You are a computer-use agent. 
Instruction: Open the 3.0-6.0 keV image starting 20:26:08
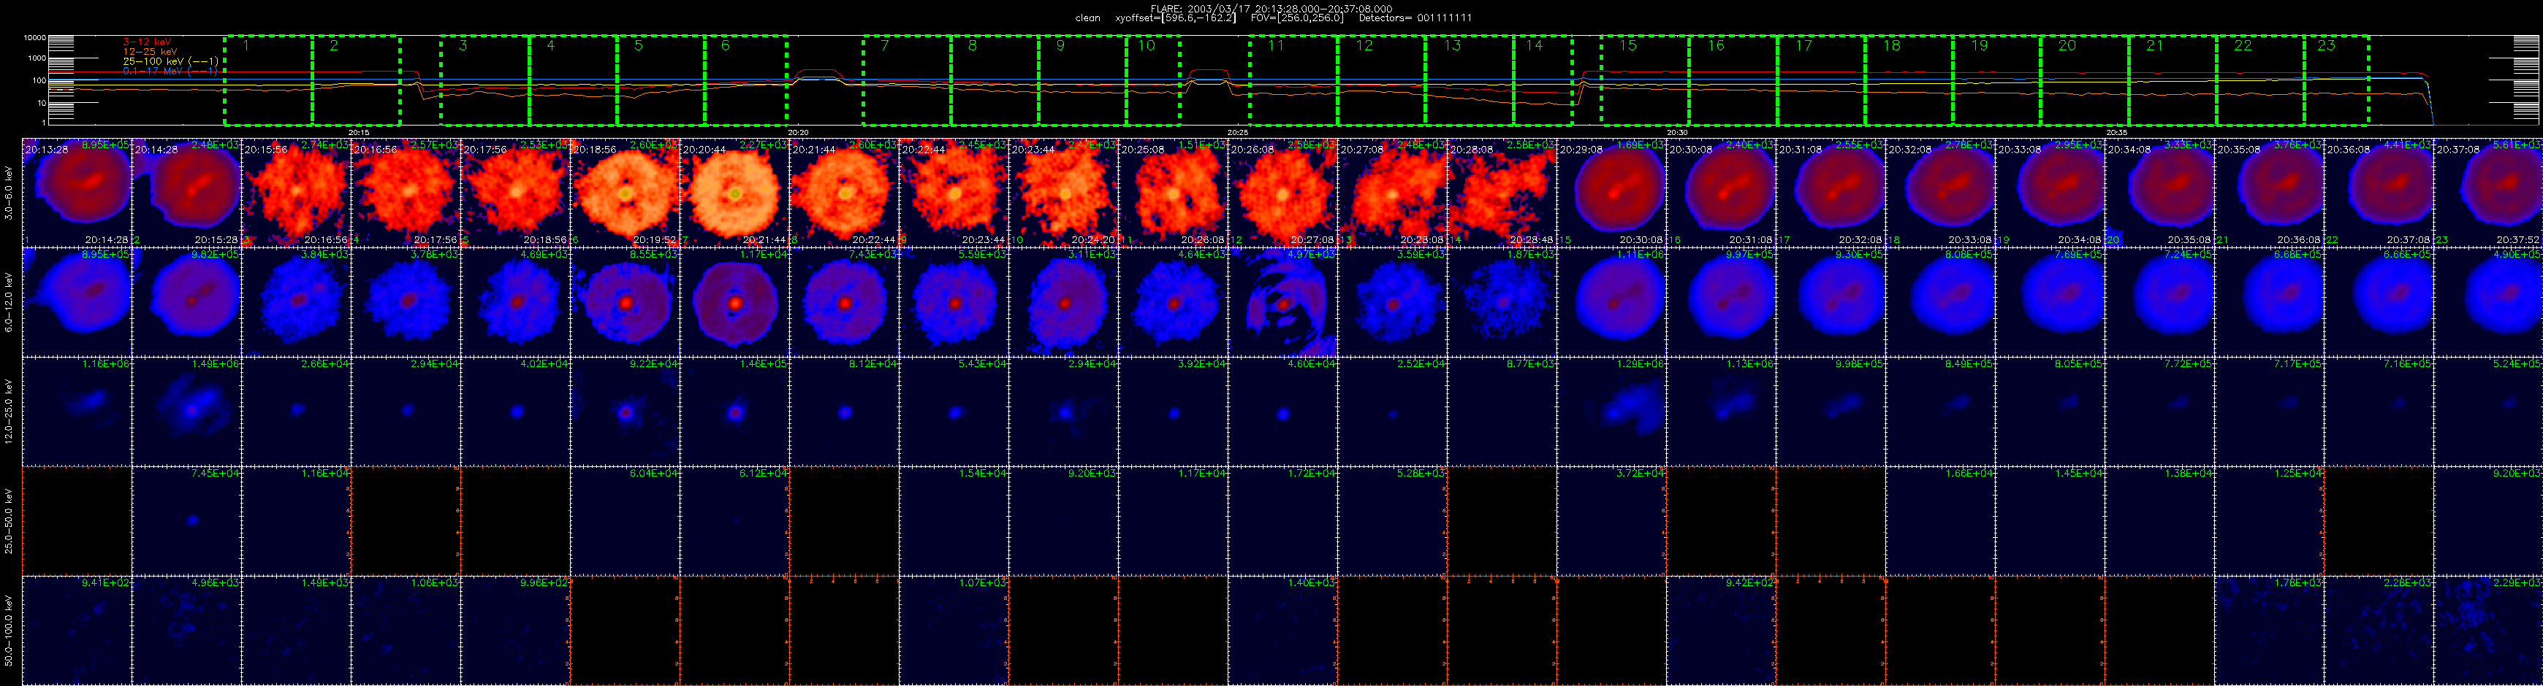point(1282,192)
